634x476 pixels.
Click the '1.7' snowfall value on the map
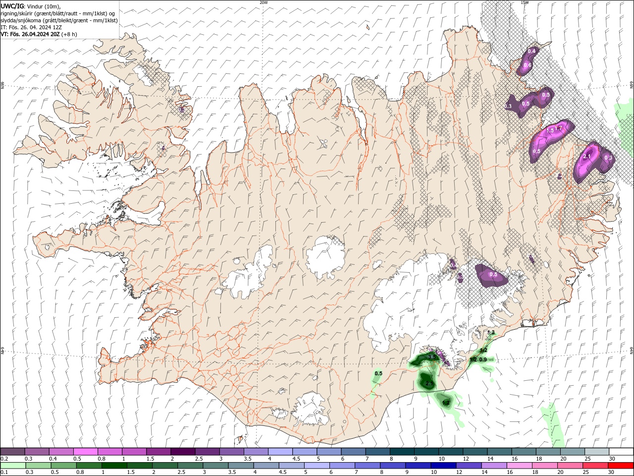coord(559,128)
